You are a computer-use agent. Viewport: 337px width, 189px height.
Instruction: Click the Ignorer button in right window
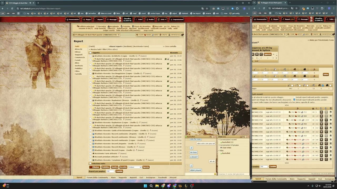[x=267, y=54]
